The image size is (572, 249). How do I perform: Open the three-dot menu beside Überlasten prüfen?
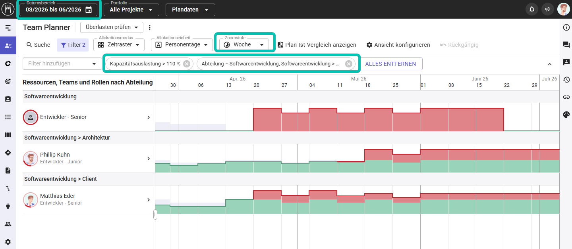[150, 27]
